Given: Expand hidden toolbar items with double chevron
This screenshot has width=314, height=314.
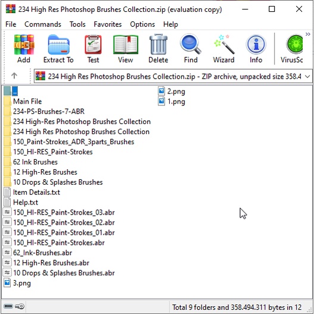Looking at the screenshot, I should click(308, 35).
